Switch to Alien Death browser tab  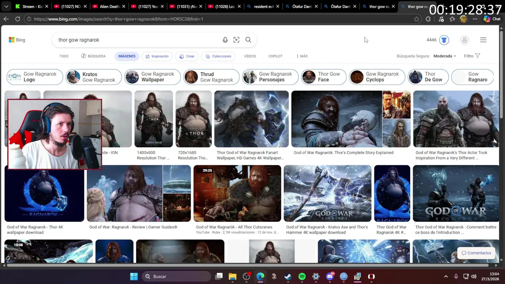pos(109,7)
